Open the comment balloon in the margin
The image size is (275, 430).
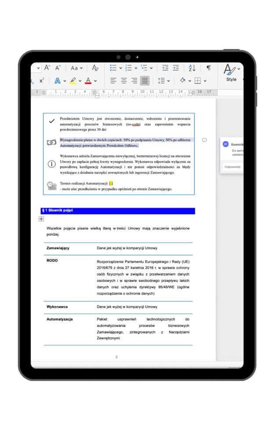pyautogui.click(x=204, y=140)
